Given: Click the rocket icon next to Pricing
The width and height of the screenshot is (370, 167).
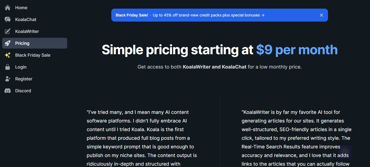Looking at the screenshot, I should click(8, 43).
